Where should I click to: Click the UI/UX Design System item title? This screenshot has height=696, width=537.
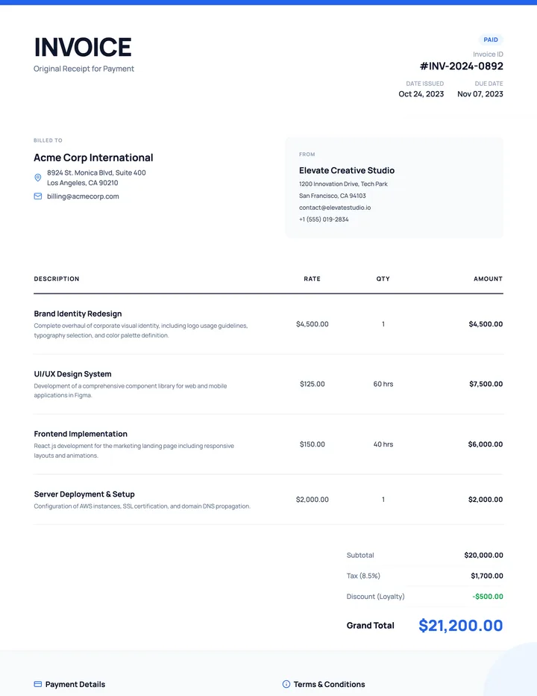click(73, 374)
